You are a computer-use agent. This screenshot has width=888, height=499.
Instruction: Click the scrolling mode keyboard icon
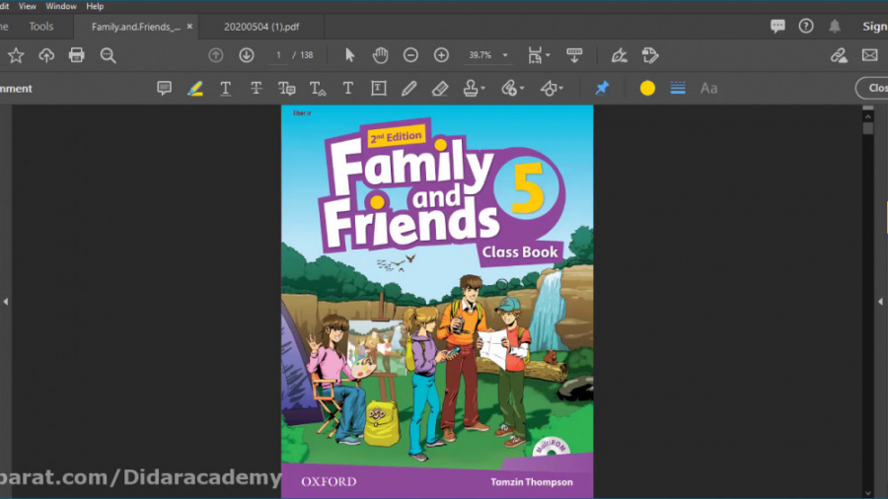574,55
